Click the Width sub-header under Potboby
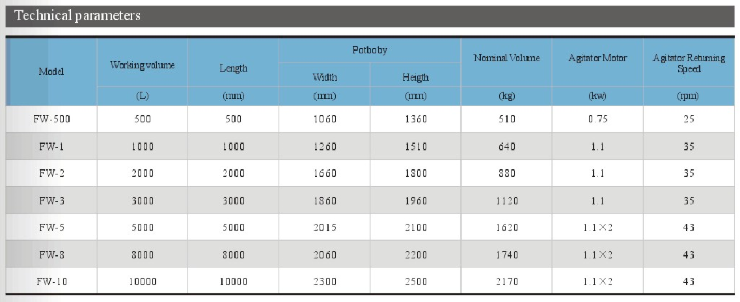740x302 pixels. (x=324, y=77)
